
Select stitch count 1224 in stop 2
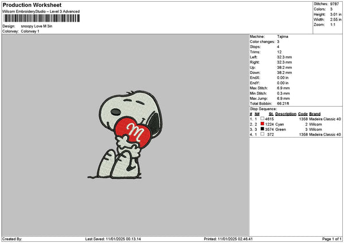click(269, 124)
